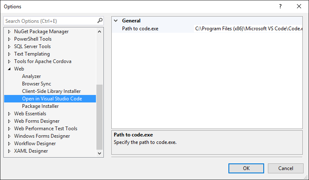
Task: Click the Search Options input field
Action: tap(50, 21)
